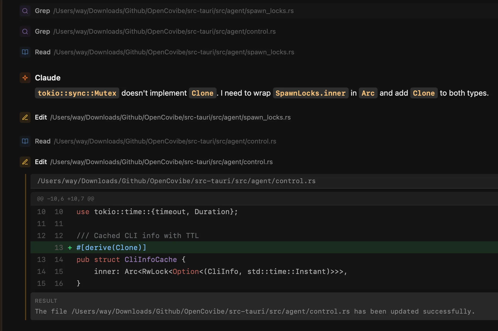Click the Grep search icon for spawn_locks.rs
The image size is (498, 331).
[25, 11]
